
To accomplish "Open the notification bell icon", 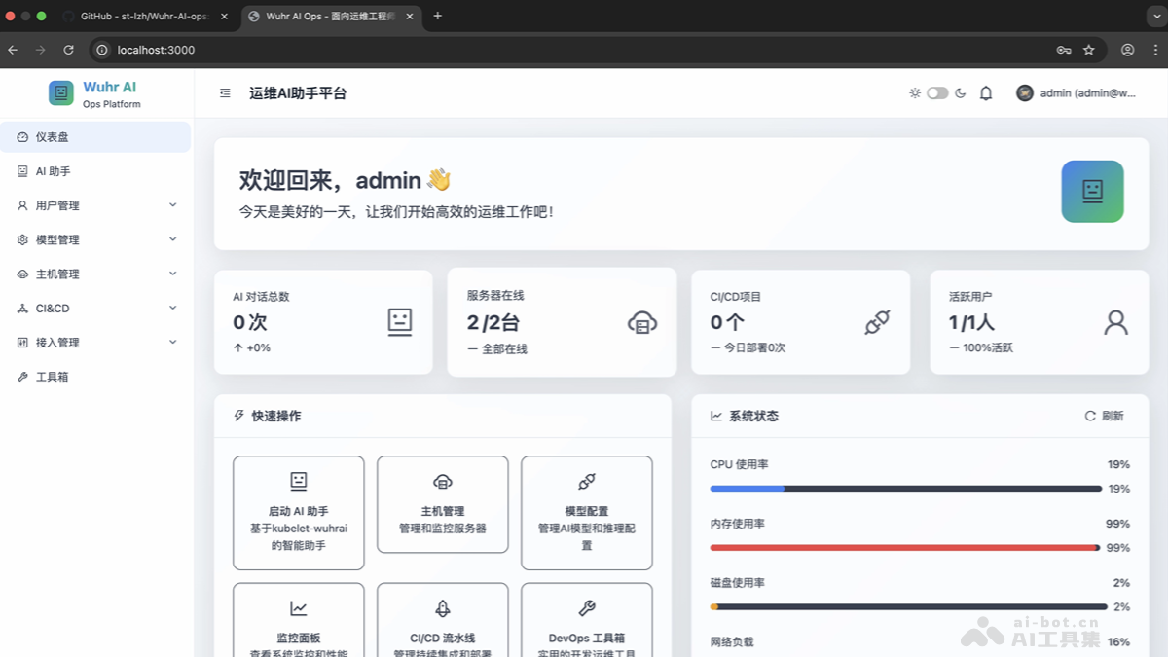I will coord(985,92).
